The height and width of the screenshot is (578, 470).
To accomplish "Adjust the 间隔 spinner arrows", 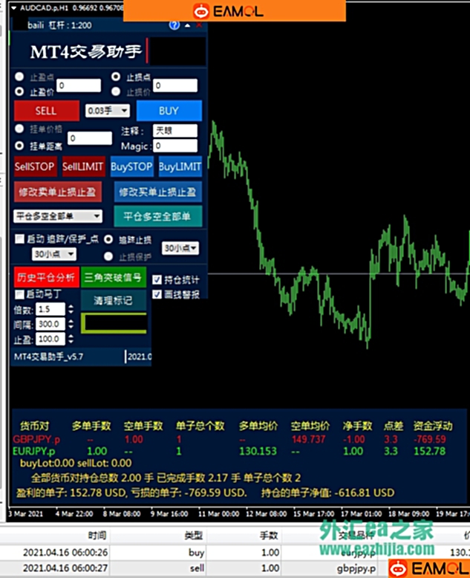I will coord(71,324).
